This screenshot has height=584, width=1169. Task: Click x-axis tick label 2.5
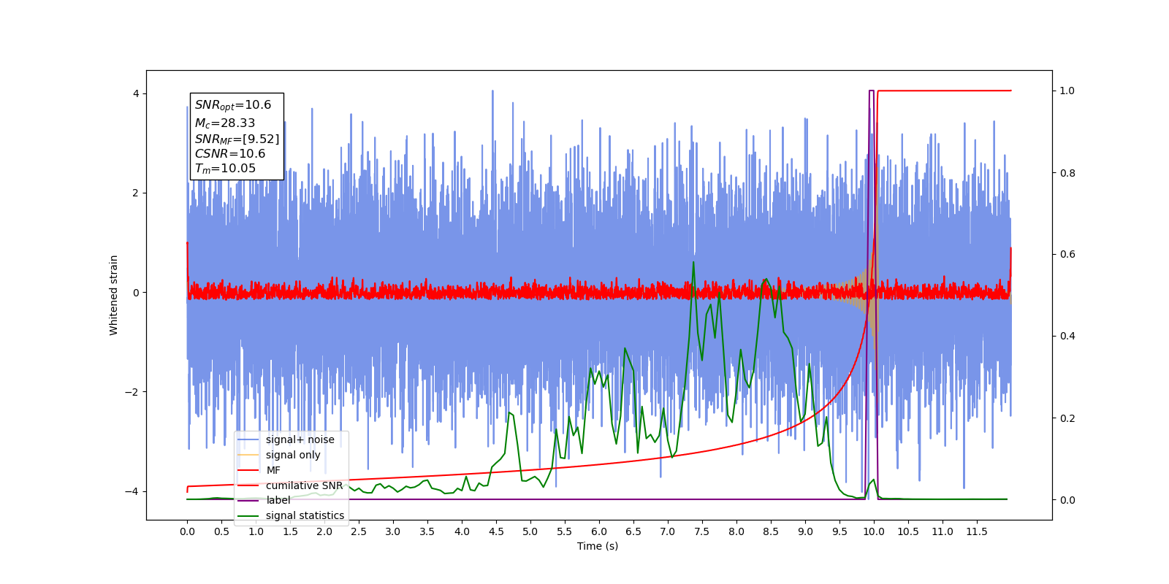tap(359, 531)
